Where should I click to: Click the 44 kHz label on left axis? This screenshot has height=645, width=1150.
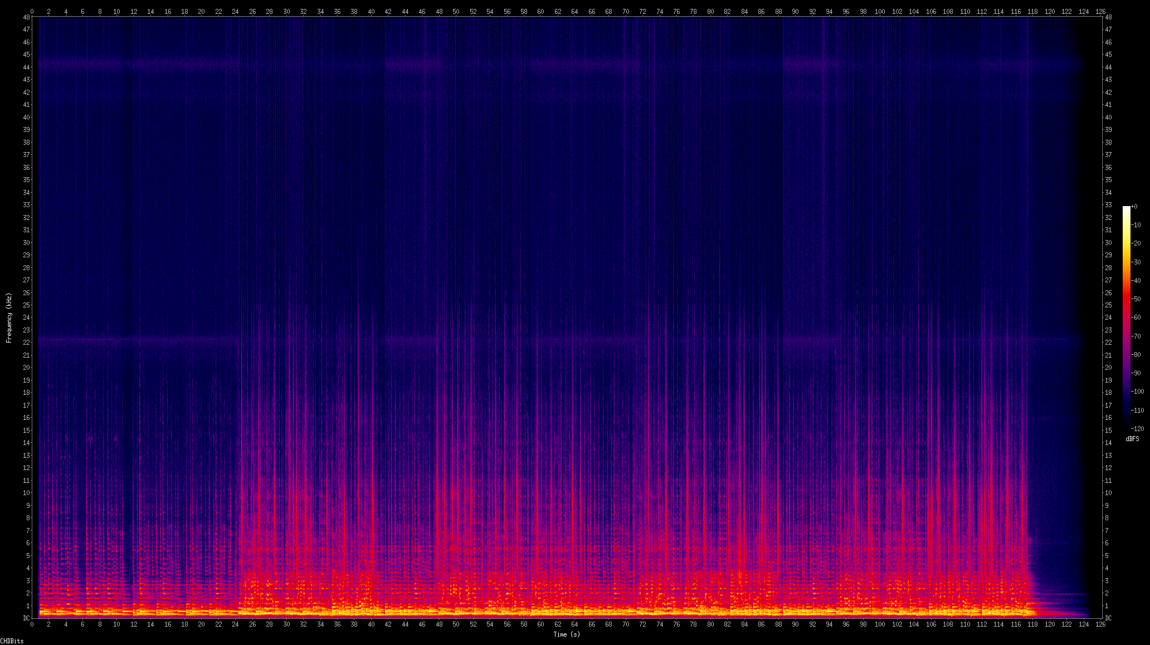click(x=26, y=67)
